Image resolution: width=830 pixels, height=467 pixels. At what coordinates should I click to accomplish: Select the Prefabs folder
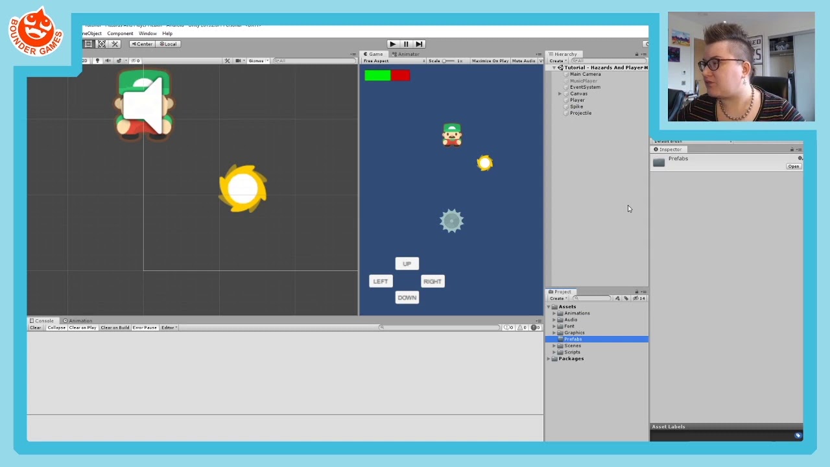pyautogui.click(x=597, y=339)
